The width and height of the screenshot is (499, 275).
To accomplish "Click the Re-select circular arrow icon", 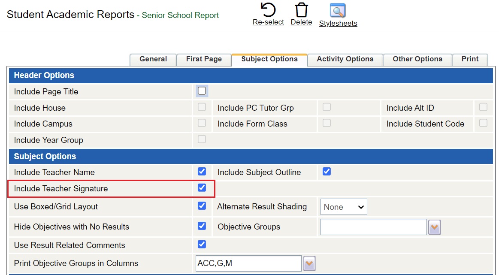I will click(268, 10).
